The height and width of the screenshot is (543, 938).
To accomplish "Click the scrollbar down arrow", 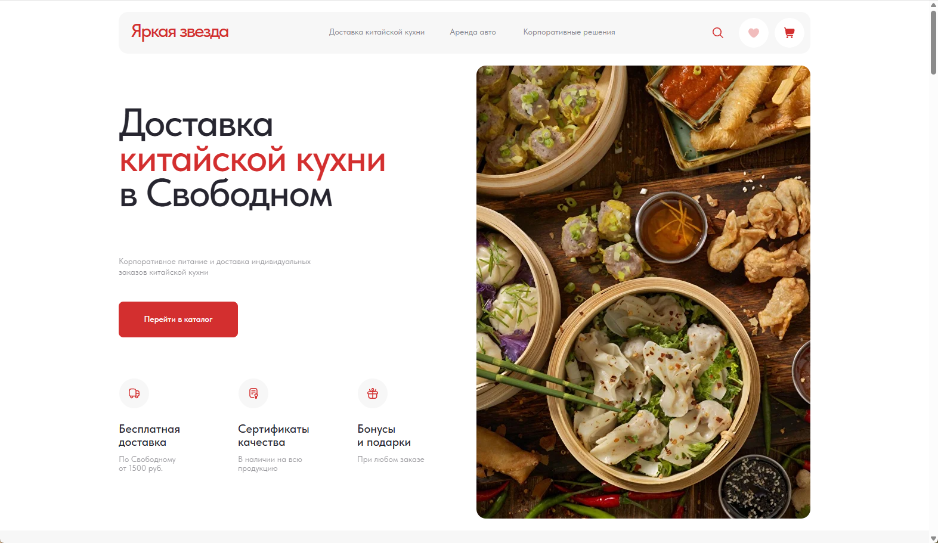I will [x=934, y=538].
